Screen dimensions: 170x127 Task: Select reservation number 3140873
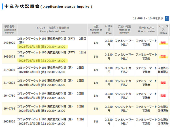pos(9,83)
